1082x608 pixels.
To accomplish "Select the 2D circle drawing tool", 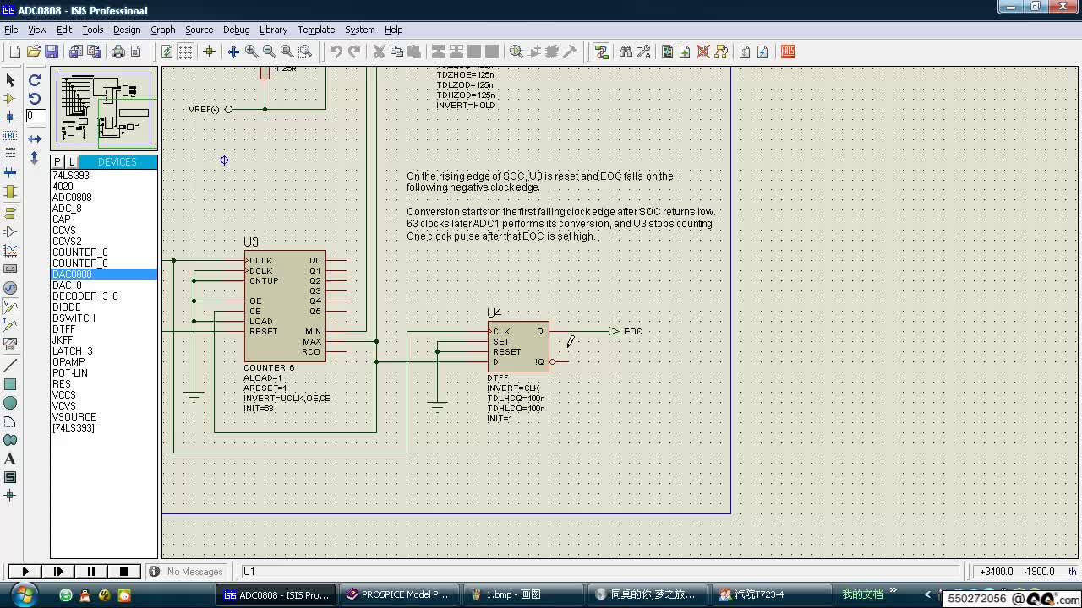I will tap(10, 403).
